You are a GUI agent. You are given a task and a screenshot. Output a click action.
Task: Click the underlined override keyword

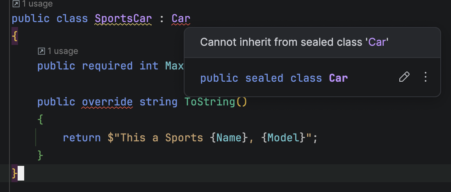tap(107, 102)
